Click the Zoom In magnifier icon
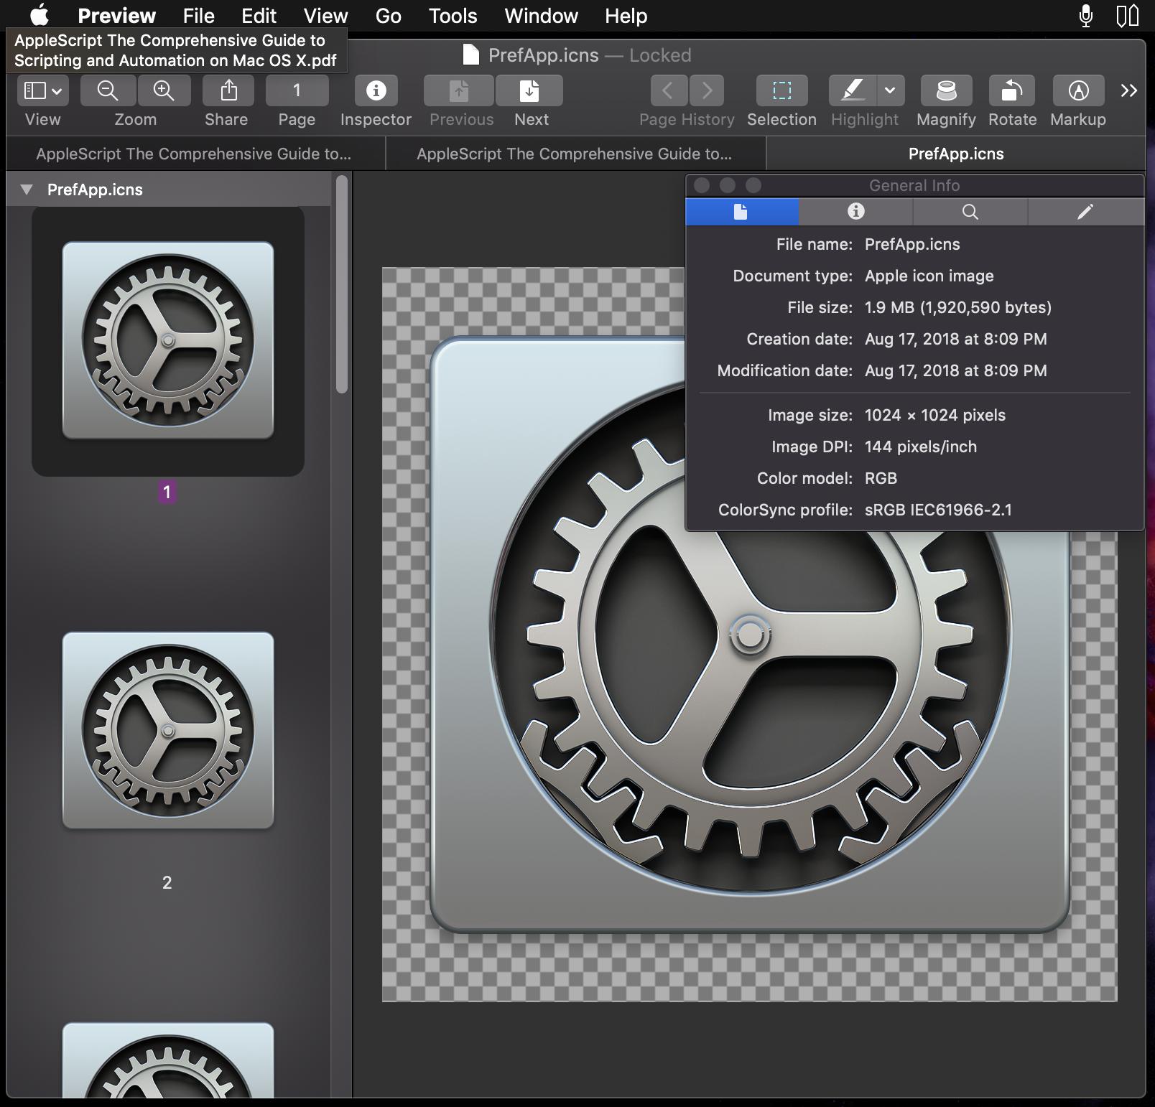 coord(164,90)
